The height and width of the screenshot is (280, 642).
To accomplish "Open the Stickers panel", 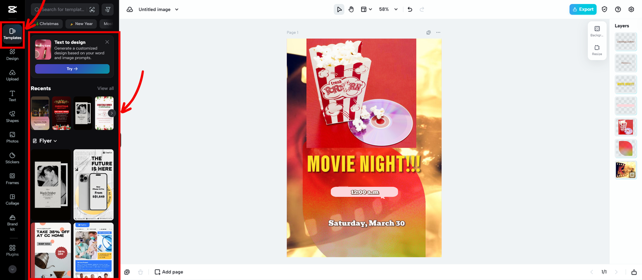I will tap(13, 158).
